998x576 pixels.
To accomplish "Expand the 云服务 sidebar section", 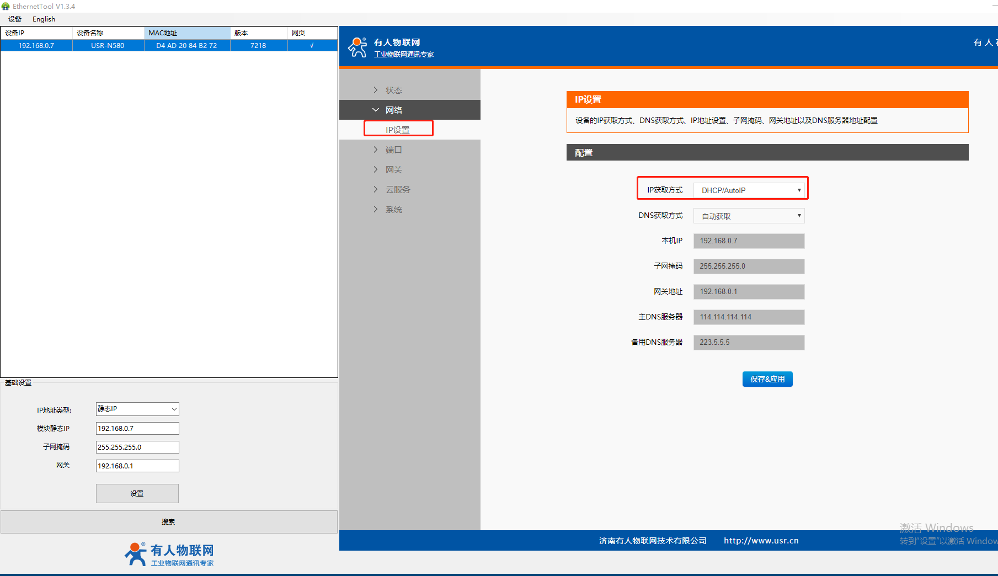I will [397, 189].
